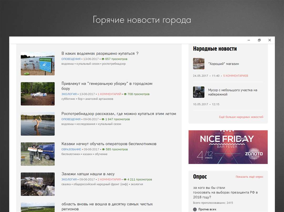Open the ЭКОЛОГИЯ category under городской бор article
This screenshot has height=212, width=284.
click(69, 94)
